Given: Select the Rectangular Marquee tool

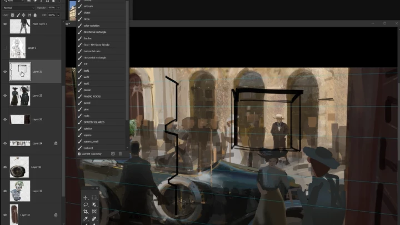Looking at the screenshot, I should (x=94, y=198).
